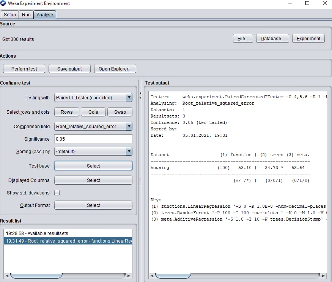Select the Analyse tab
This screenshot has height=282, width=332.
tap(45, 15)
